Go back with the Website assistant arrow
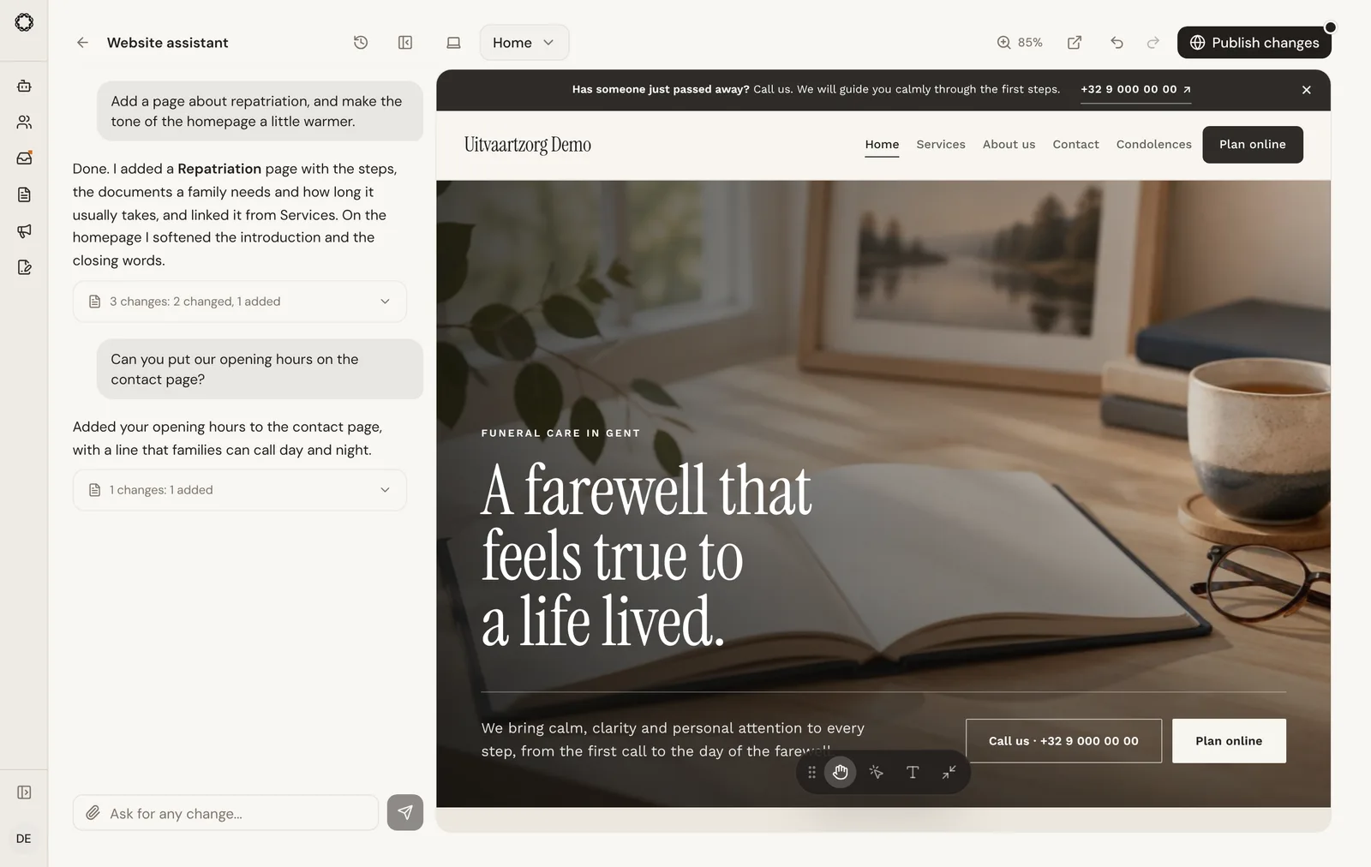 [82, 43]
